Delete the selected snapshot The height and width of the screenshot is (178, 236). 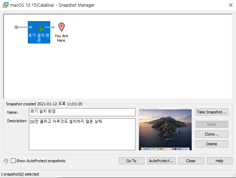point(212,144)
